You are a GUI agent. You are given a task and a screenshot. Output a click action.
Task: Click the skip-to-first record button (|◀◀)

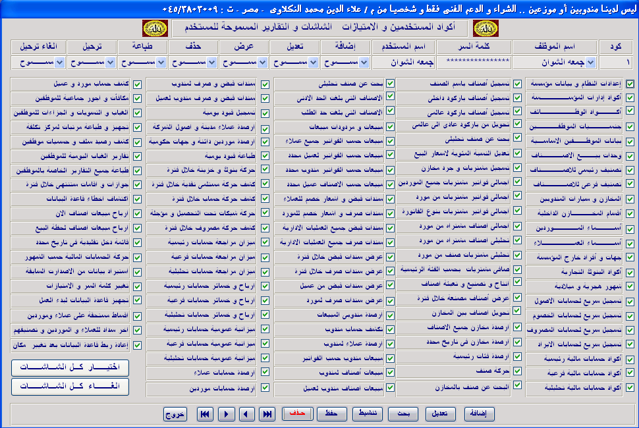click(205, 414)
